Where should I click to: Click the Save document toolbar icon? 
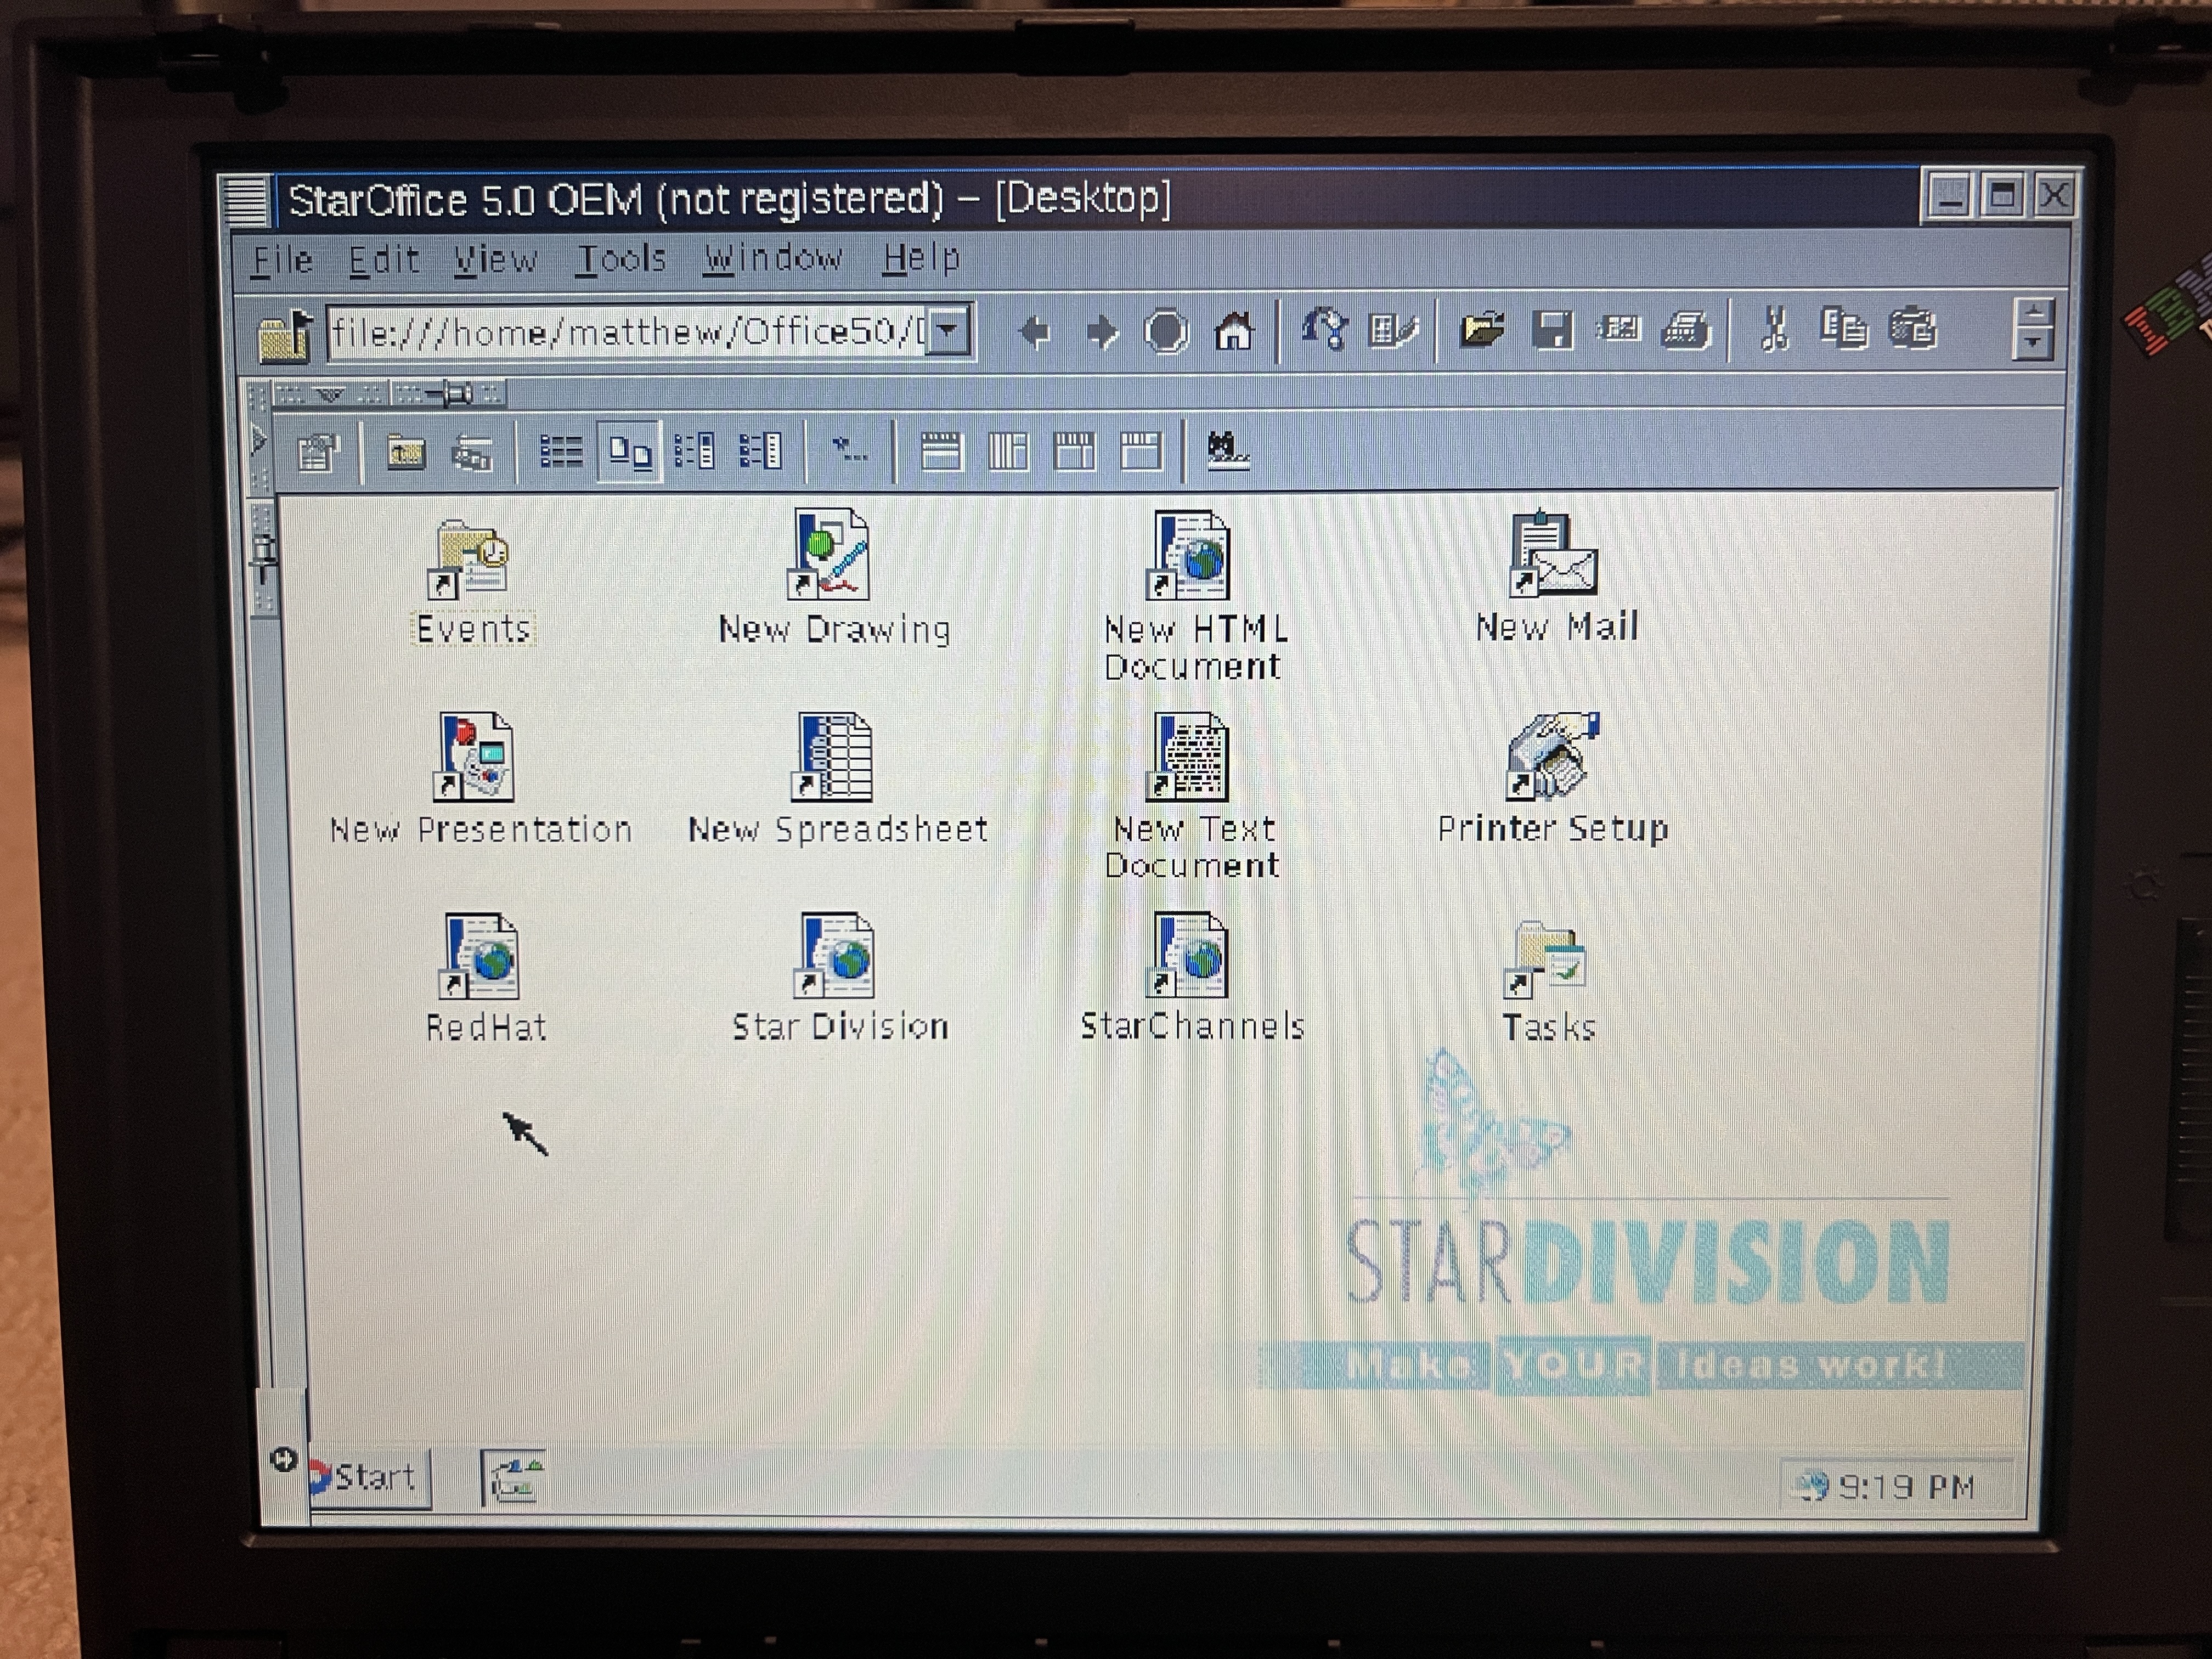point(1551,330)
